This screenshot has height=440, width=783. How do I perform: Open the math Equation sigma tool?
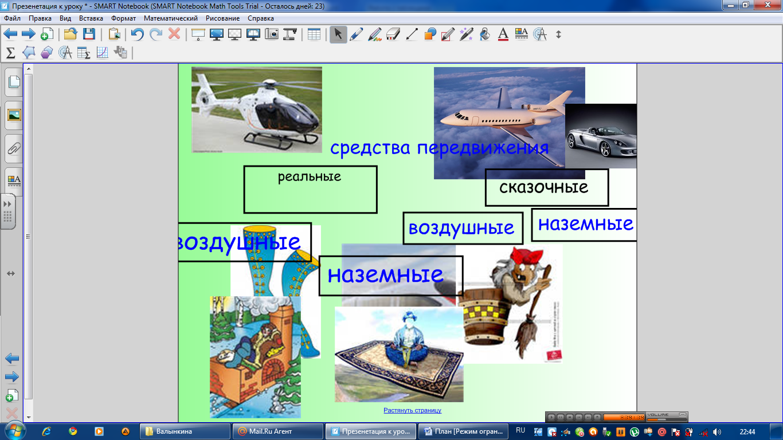click(10, 53)
